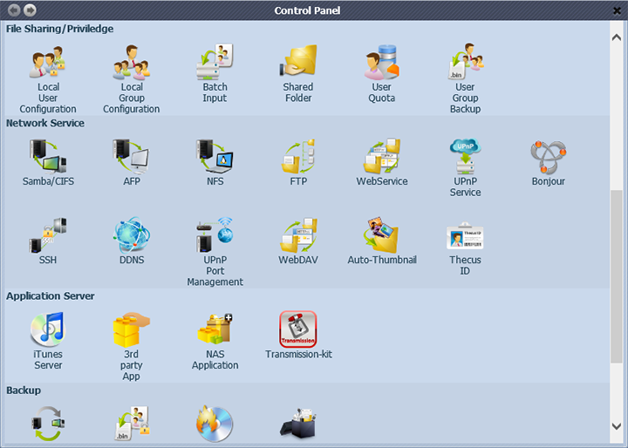Open UPnP Port Management

(x=215, y=235)
